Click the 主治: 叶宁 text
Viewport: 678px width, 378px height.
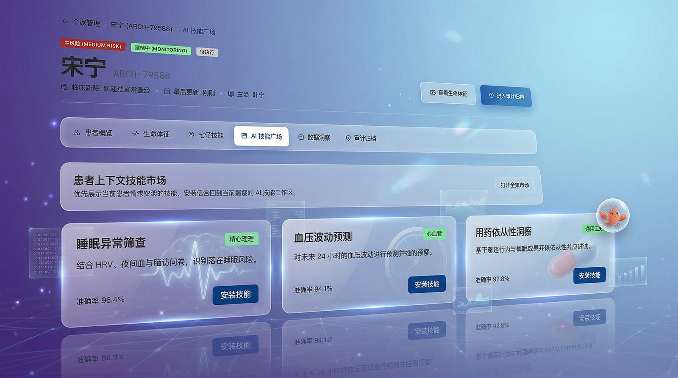click(x=250, y=94)
